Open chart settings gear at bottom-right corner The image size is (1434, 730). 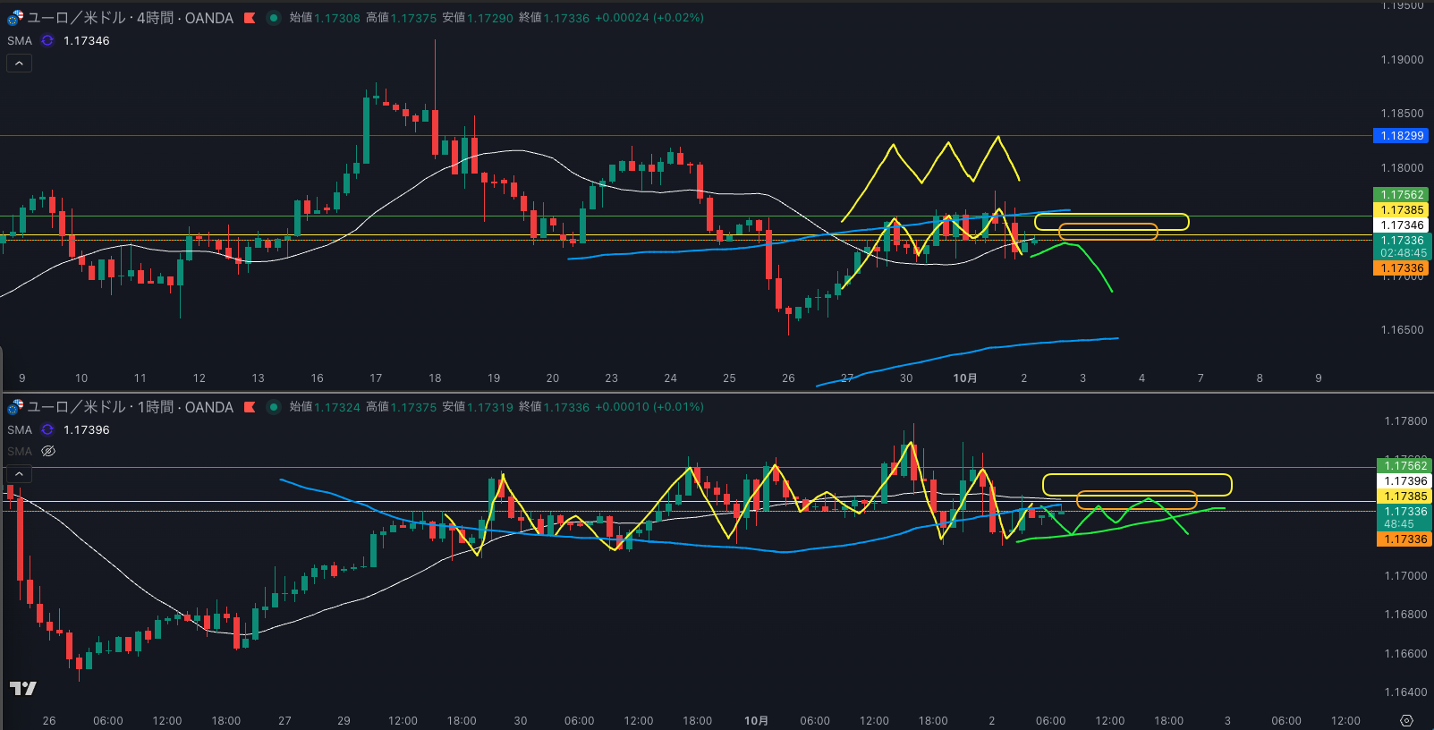coord(1406,720)
